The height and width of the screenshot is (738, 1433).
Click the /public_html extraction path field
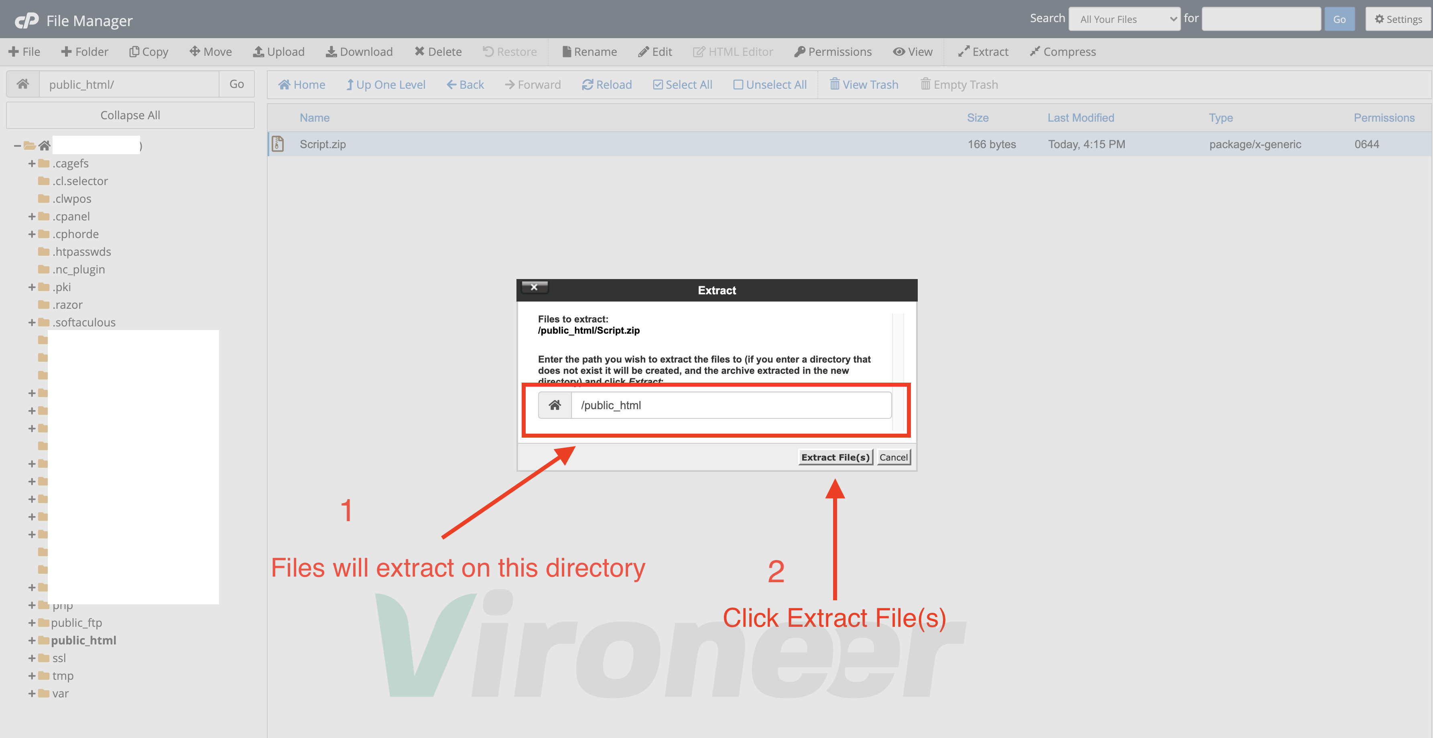click(730, 405)
